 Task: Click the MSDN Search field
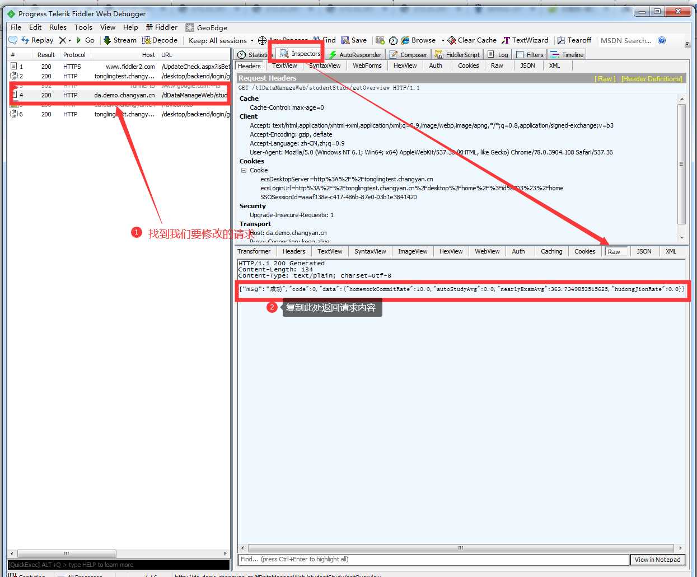coord(626,40)
